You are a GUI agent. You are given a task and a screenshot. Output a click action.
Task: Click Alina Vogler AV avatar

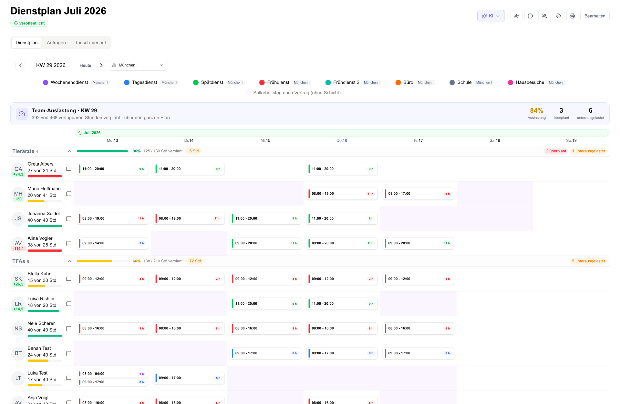[x=18, y=244]
